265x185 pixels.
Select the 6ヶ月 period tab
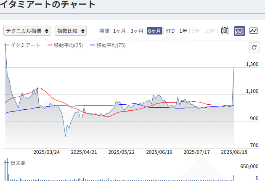(x=155, y=31)
